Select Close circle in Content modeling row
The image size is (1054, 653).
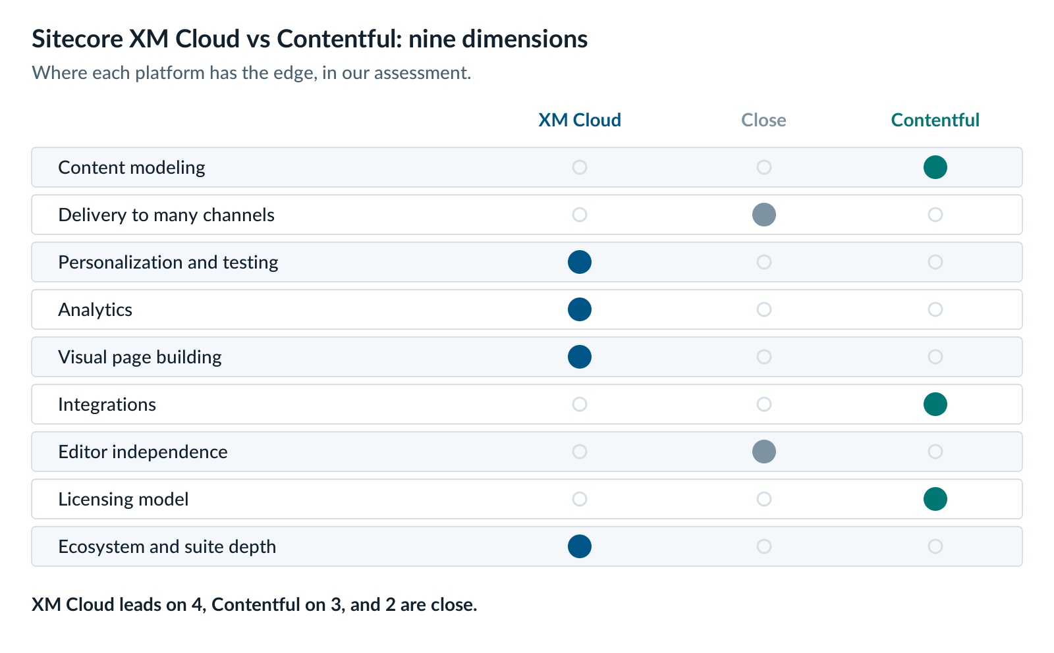coord(764,167)
